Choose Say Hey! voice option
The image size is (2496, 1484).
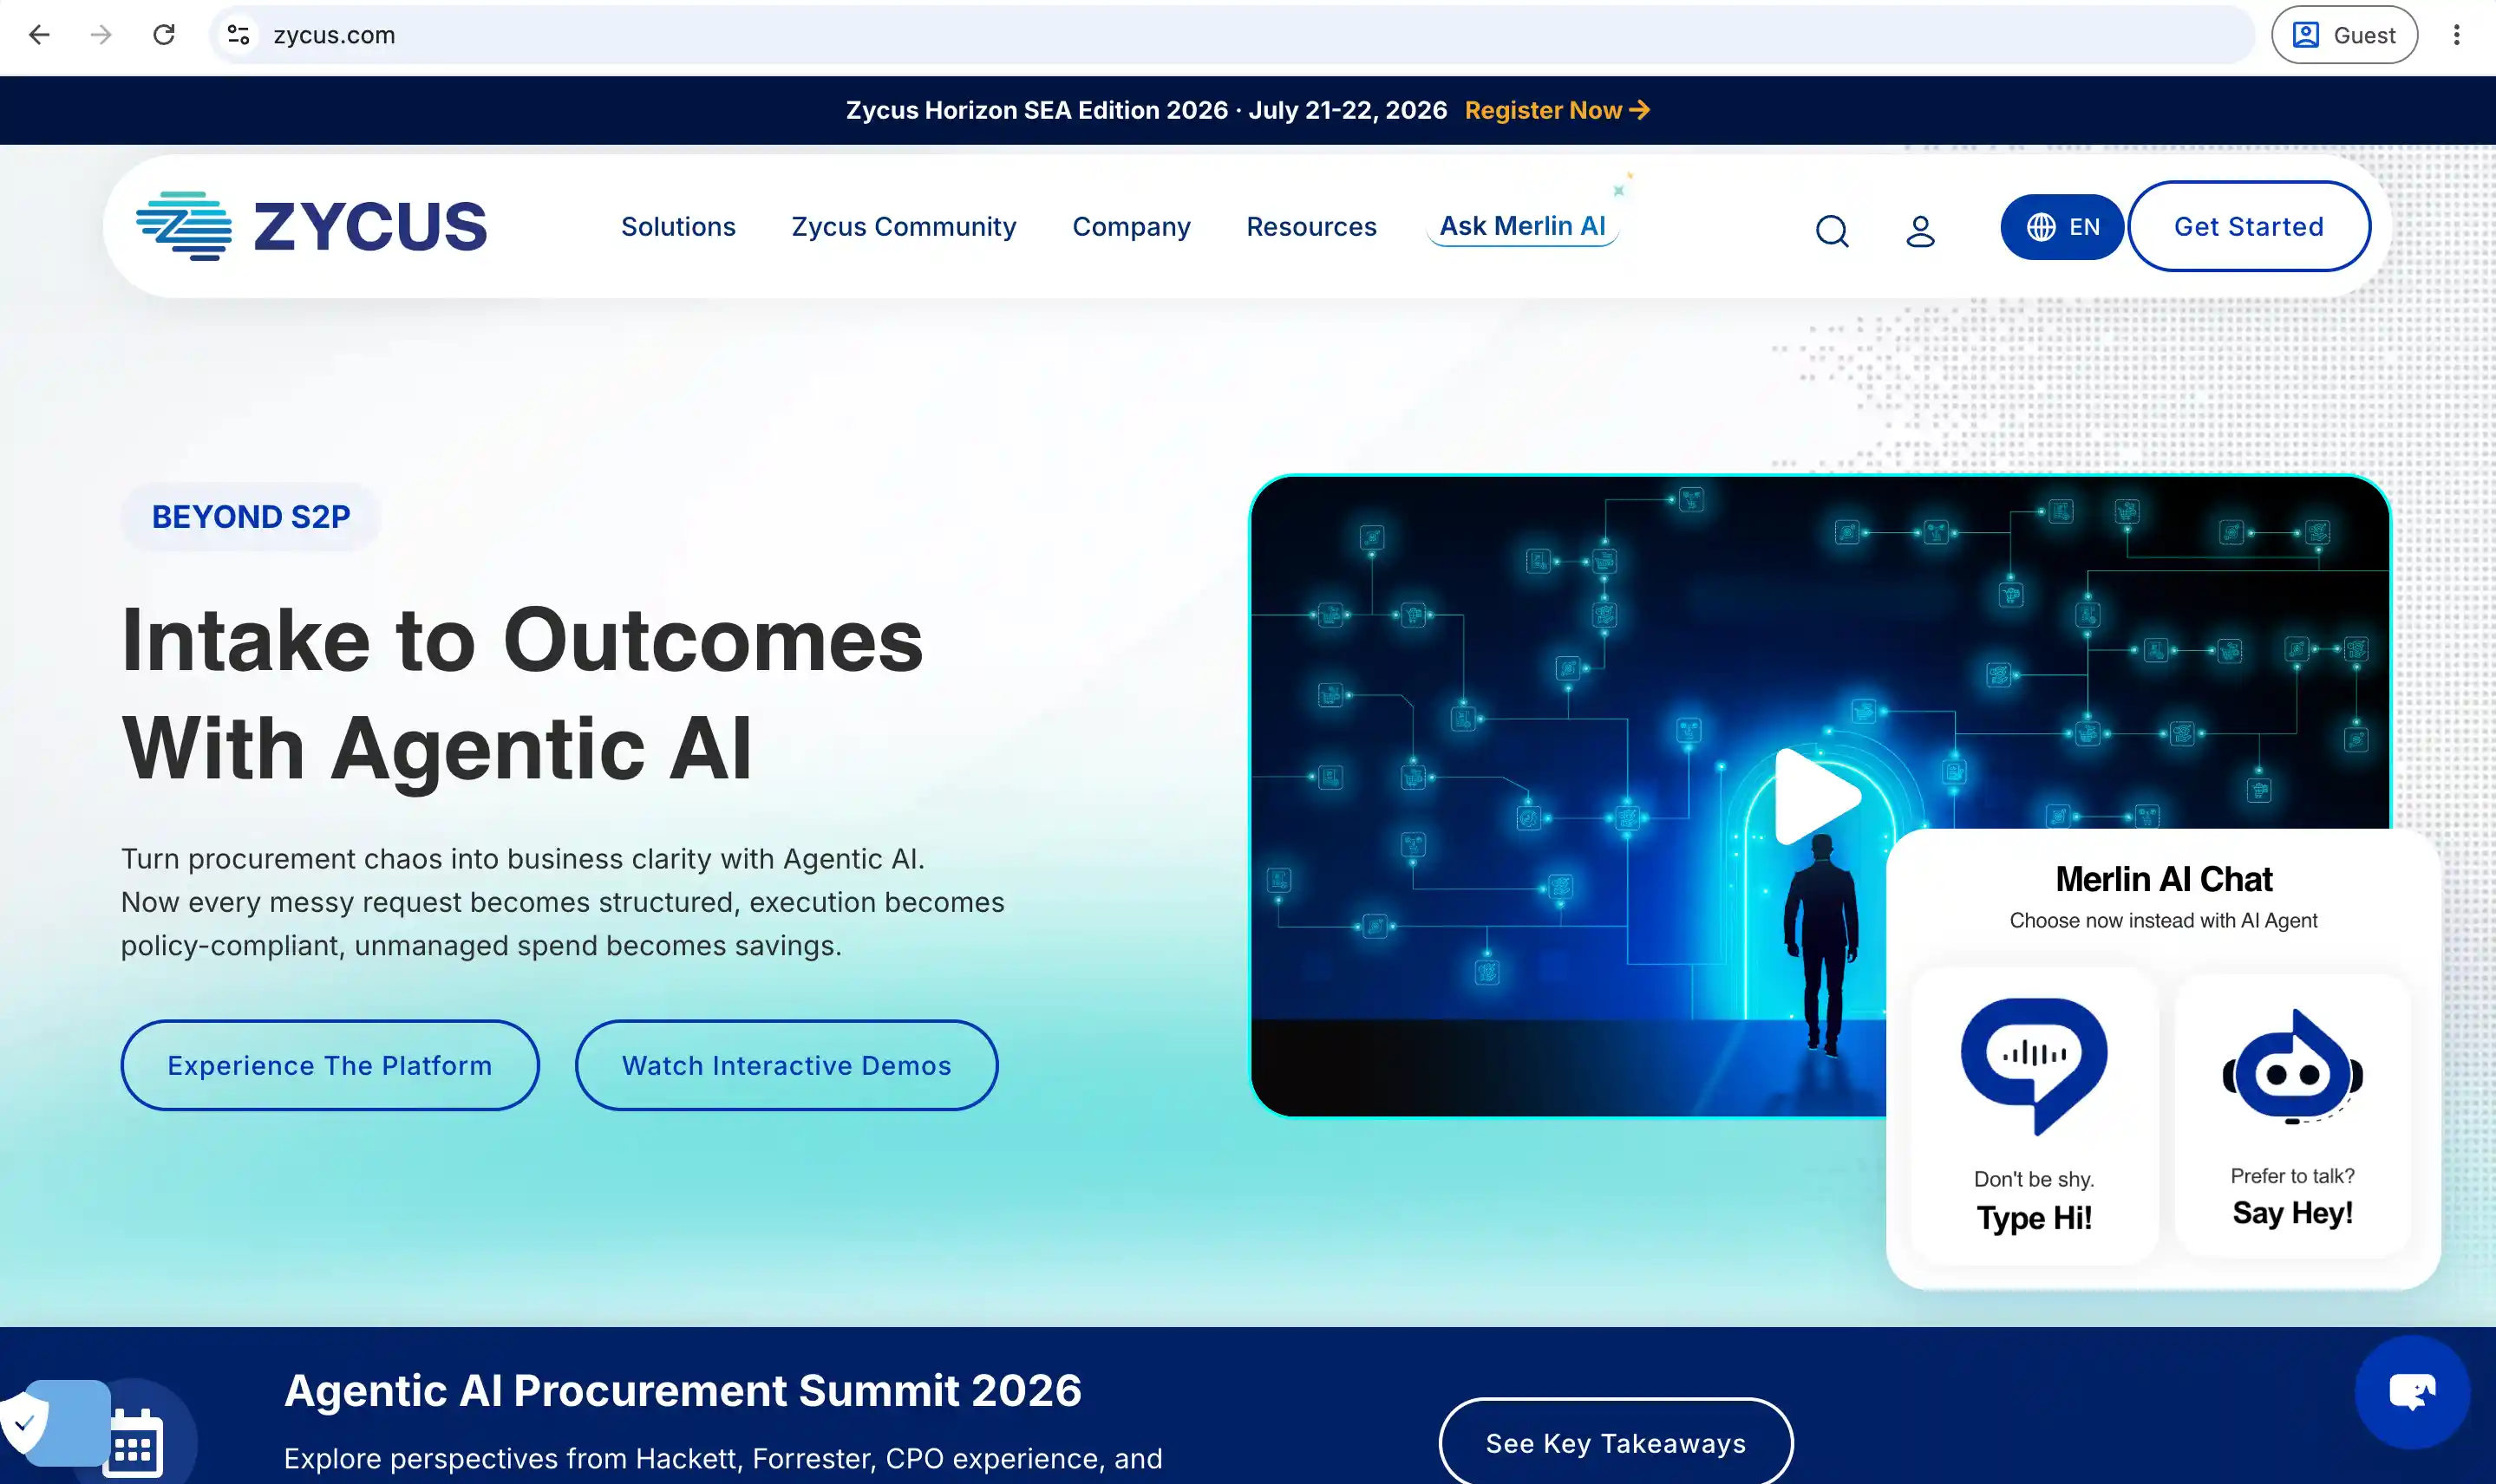[2292, 1116]
